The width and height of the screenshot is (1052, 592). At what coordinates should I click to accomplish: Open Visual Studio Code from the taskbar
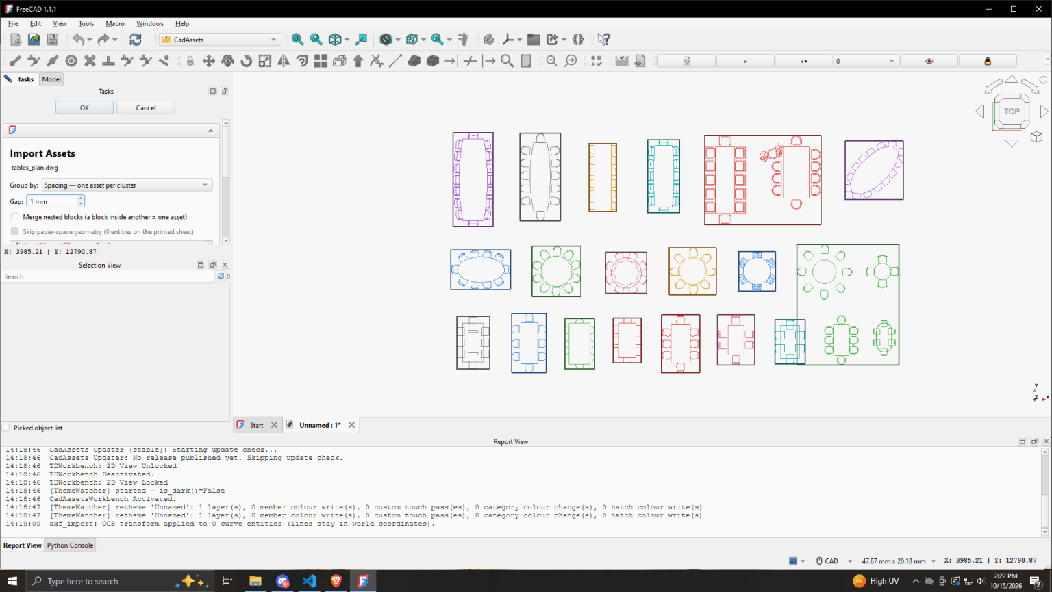(309, 581)
